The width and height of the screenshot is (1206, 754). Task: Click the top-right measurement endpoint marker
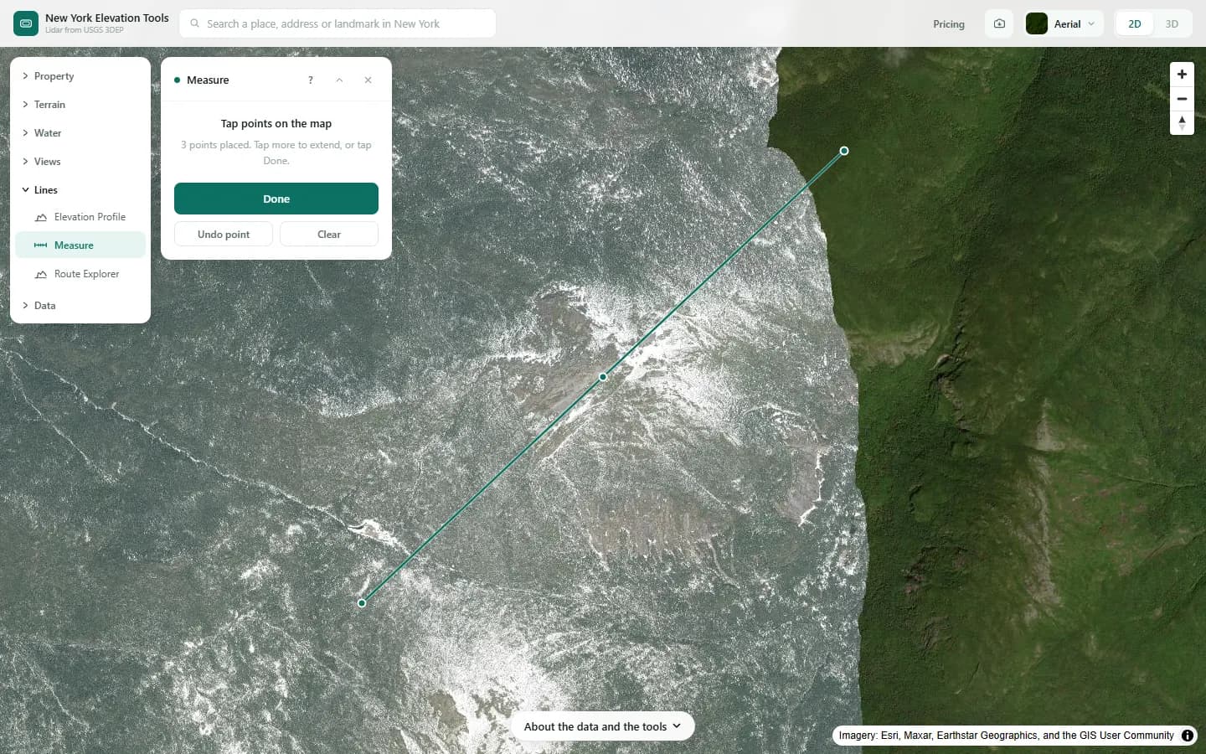[x=844, y=151]
